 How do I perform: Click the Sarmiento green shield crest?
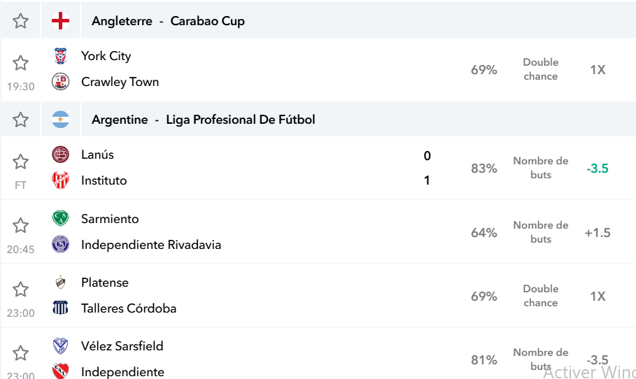60,218
